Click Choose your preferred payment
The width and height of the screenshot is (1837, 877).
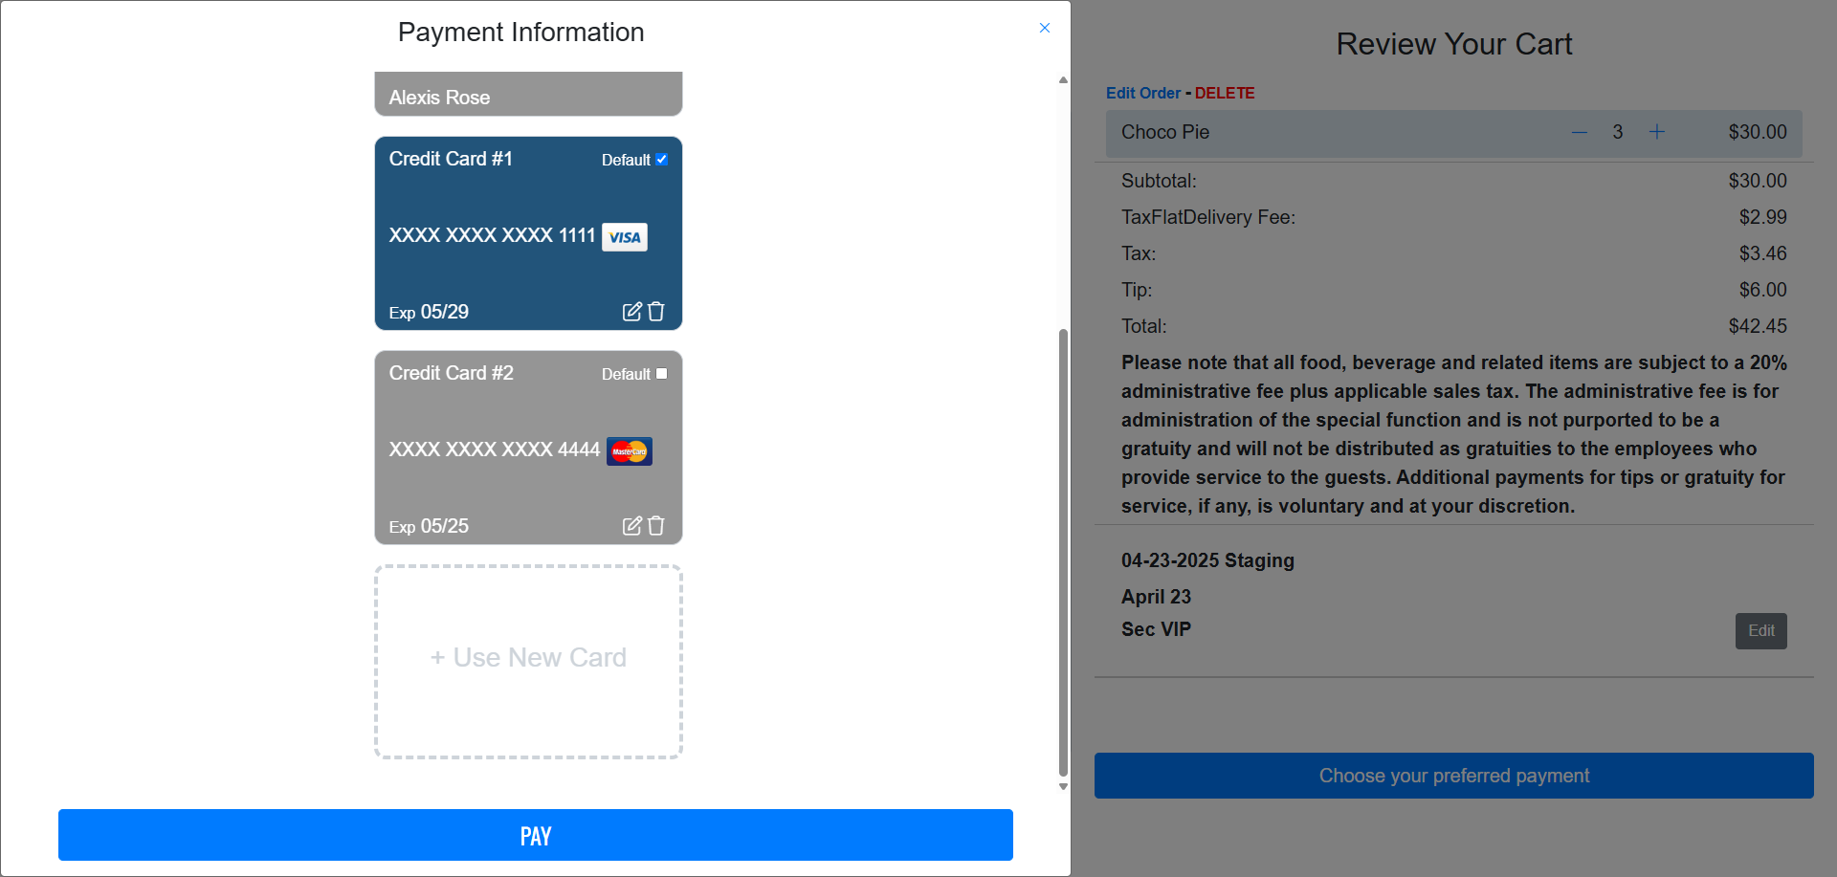point(1453,776)
